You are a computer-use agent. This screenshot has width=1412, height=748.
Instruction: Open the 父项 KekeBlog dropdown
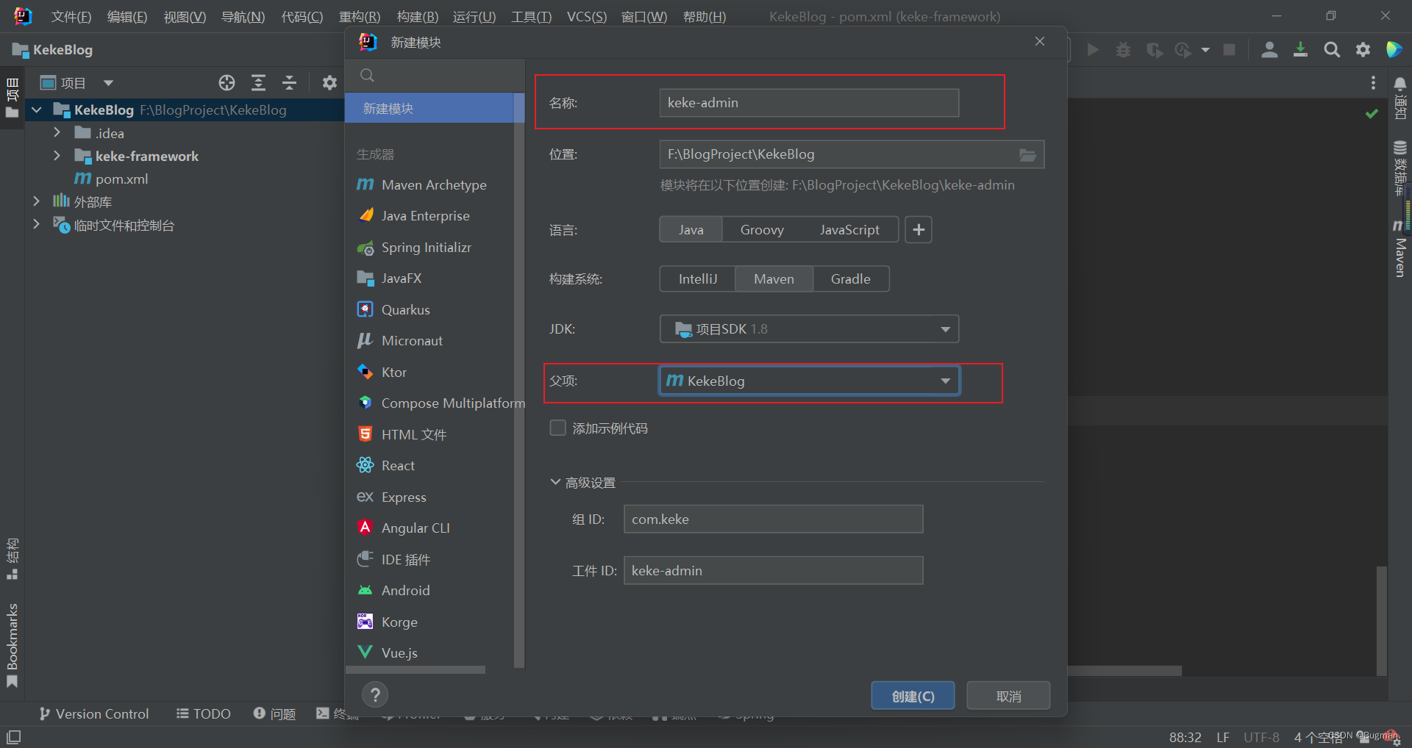coord(809,381)
